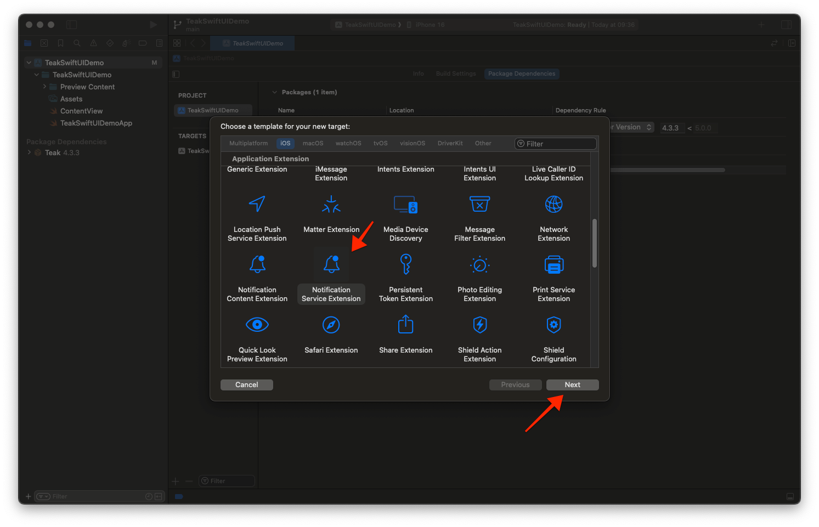Select the Notification Service Extension bell icon
The image size is (819, 527).
pos(331,264)
